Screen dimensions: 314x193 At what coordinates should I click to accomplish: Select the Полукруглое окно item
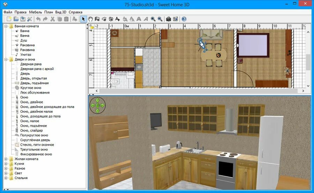[34, 135]
